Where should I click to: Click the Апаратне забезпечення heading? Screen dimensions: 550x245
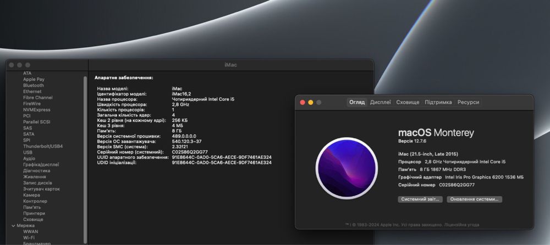coord(124,78)
